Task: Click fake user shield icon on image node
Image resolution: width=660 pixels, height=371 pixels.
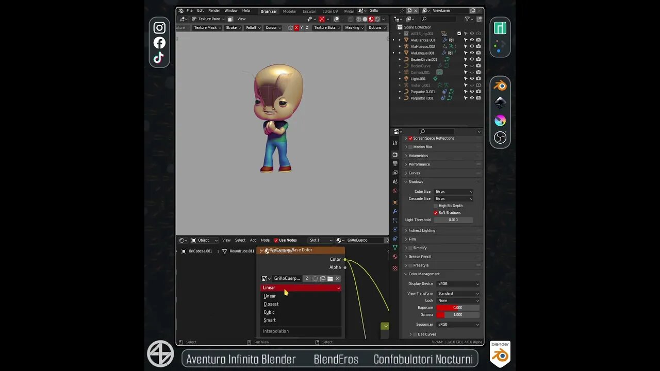Action: 315,279
